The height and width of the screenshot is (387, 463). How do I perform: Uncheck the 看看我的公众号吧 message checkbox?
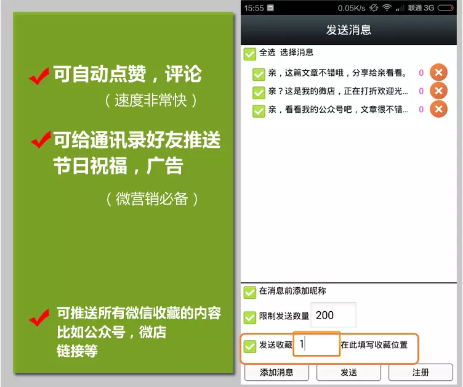pyautogui.click(x=259, y=111)
